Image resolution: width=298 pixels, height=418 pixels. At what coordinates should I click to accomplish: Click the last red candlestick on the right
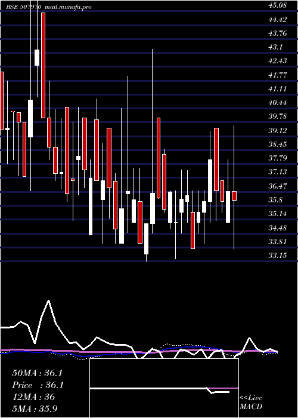tap(234, 196)
